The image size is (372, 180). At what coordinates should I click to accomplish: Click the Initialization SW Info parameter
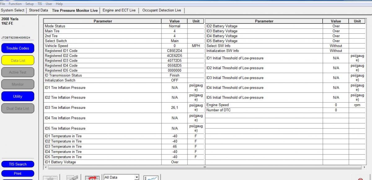264,51
